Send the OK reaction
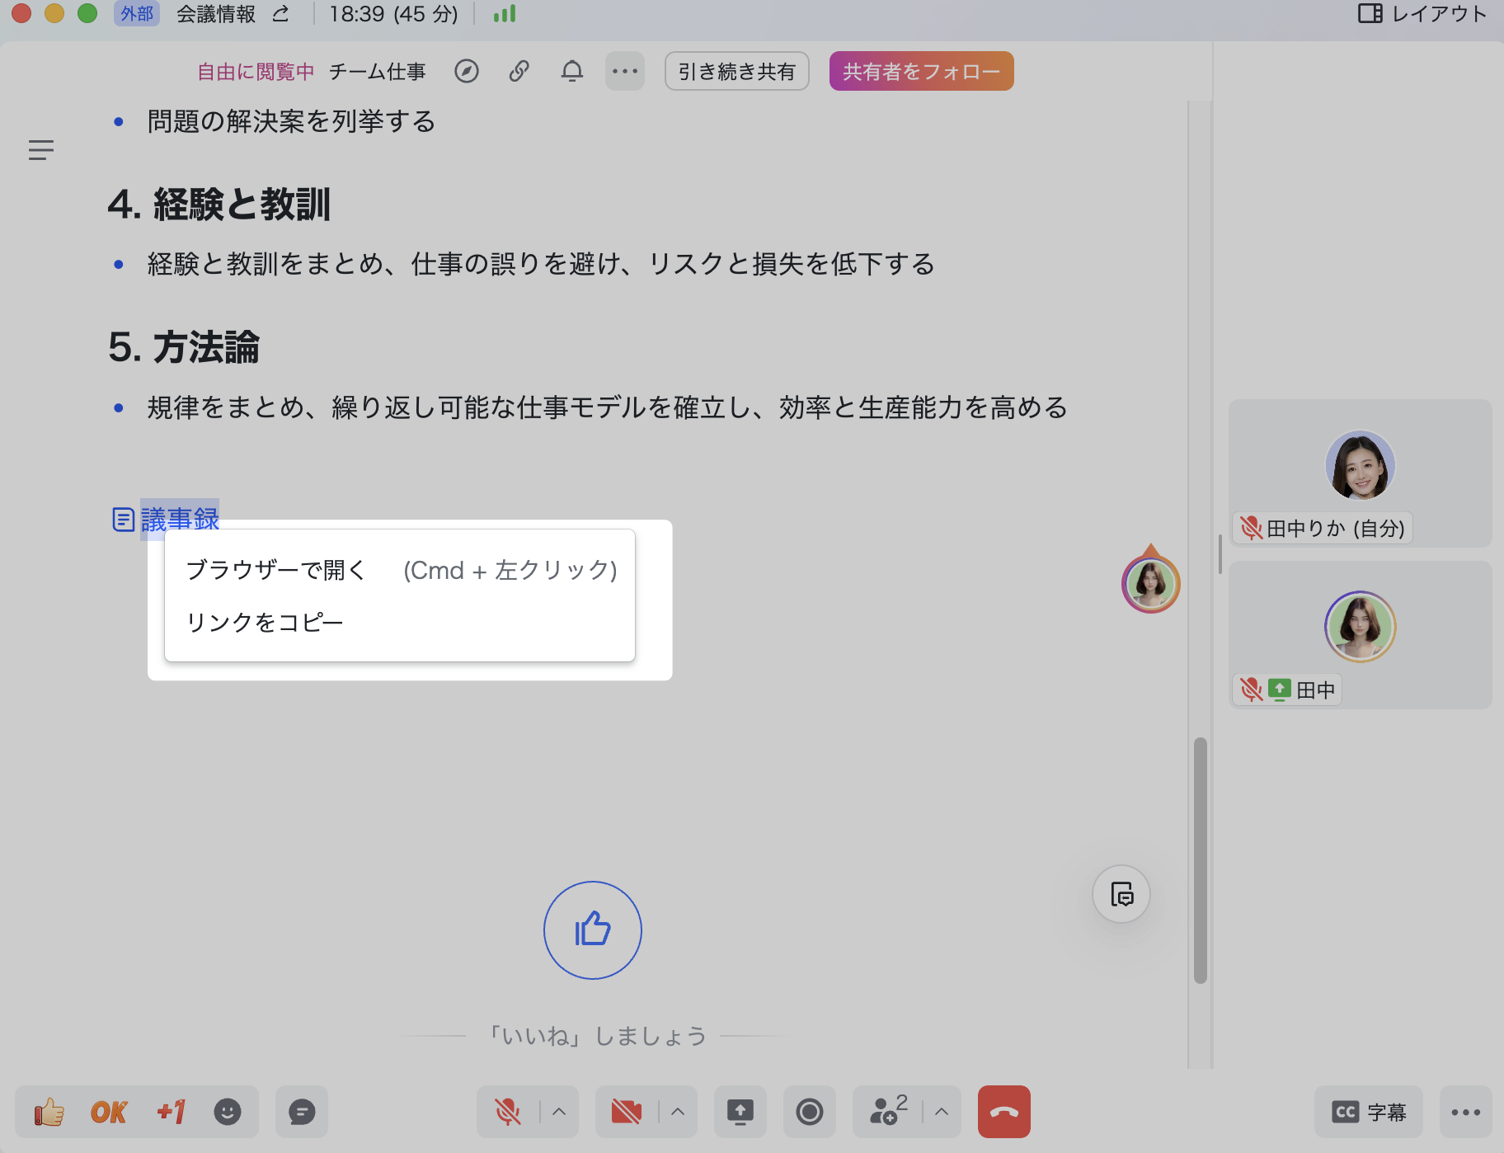The width and height of the screenshot is (1504, 1153). point(109,1112)
